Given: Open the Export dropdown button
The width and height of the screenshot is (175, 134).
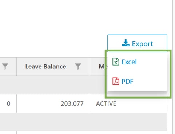Looking at the screenshot, I should pos(137,43).
